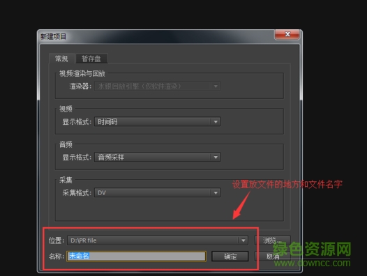The height and width of the screenshot is (276, 367).
Task: Open the 音频 显示格式 dropdown showing 音频采样
Action: coord(157,158)
